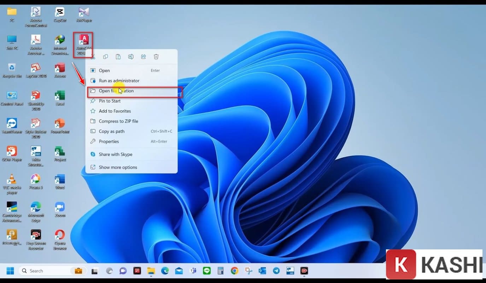The image size is (486, 283).
Task: Click Share with Skype
Action: (x=115, y=155)
